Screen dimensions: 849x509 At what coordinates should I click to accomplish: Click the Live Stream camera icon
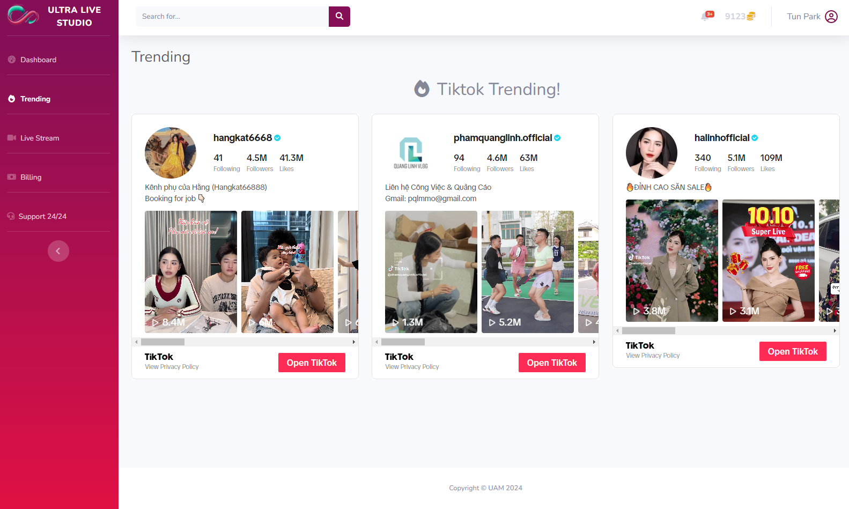12,138
